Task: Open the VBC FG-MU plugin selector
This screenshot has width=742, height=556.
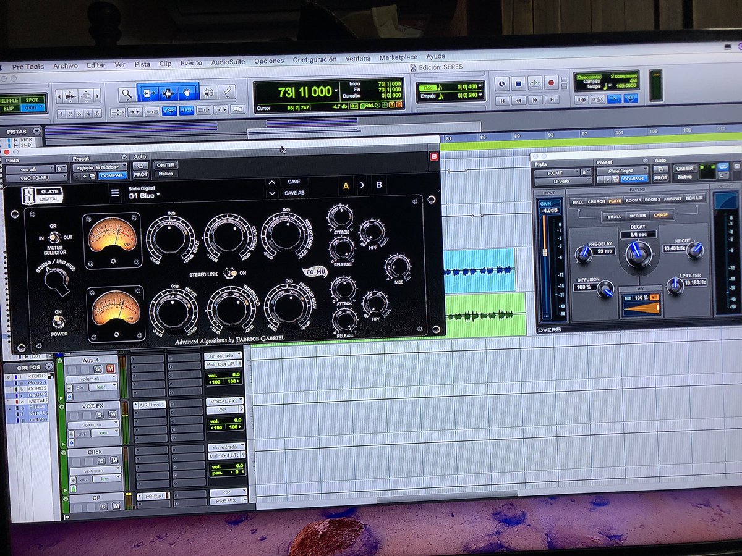Action: pos(36,177)
